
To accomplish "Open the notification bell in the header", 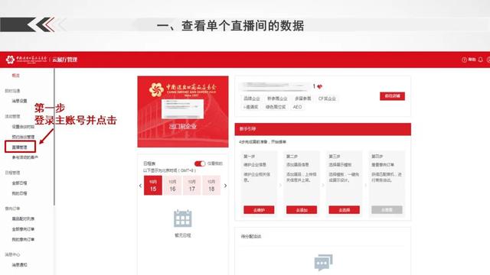I will [480, 60].
